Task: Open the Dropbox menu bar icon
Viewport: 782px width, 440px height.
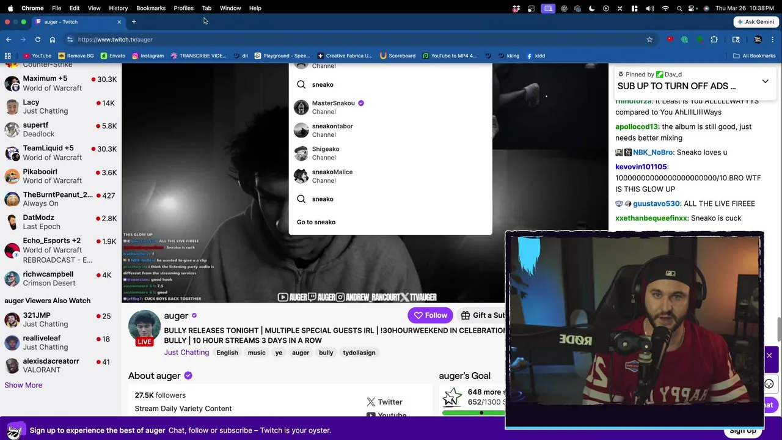Action: [516, 8]
